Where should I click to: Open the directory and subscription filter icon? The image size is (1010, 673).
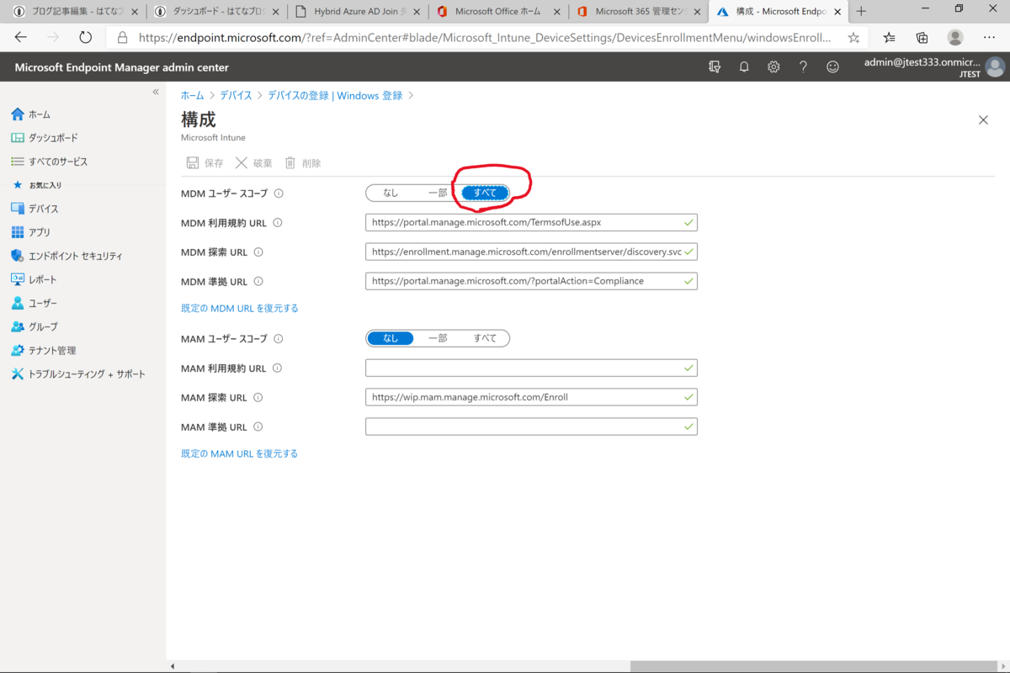pos(715,67)
